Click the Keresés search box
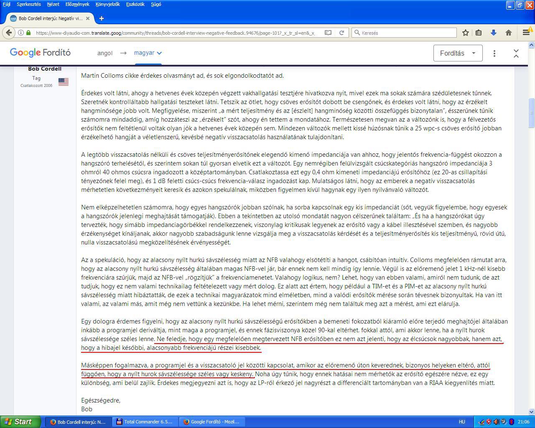This screenshot has height=428, width=535. tap(404, 33)
